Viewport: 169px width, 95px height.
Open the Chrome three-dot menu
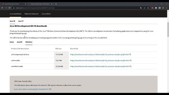click(x=167, y=8)
